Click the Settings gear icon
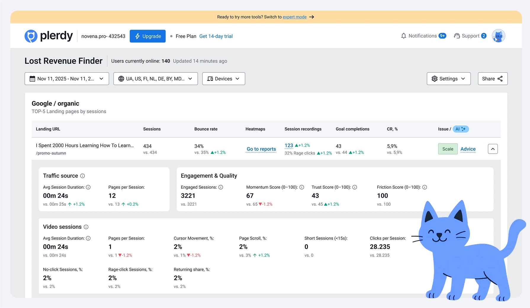Screen dimensions: 530x308 pos(434,79)
